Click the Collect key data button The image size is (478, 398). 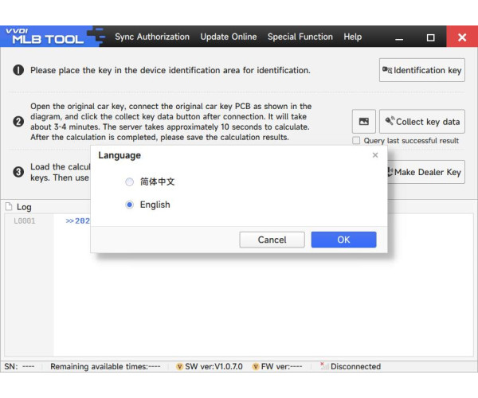point(422,122)
